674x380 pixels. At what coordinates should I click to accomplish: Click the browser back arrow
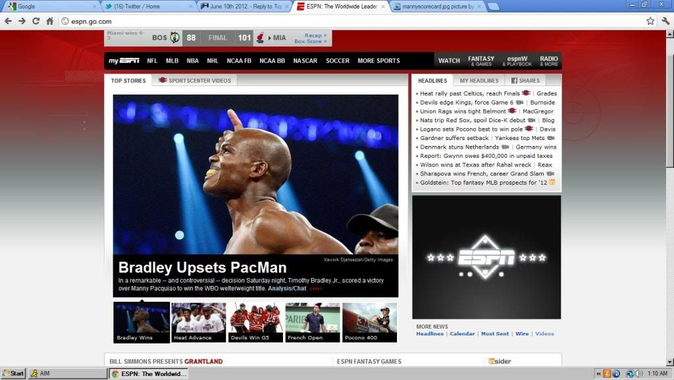pyautogui.click(x=8, y=21)
